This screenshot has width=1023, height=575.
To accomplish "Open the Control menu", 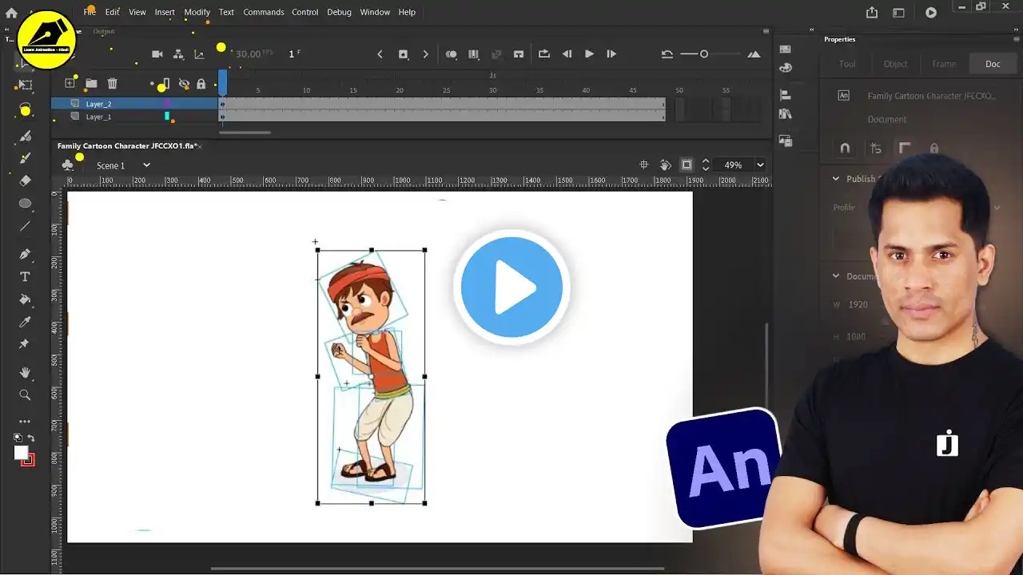I will (305, 12).
